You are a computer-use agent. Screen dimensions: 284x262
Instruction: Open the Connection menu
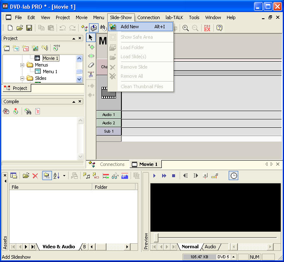[x=148, y=17]
